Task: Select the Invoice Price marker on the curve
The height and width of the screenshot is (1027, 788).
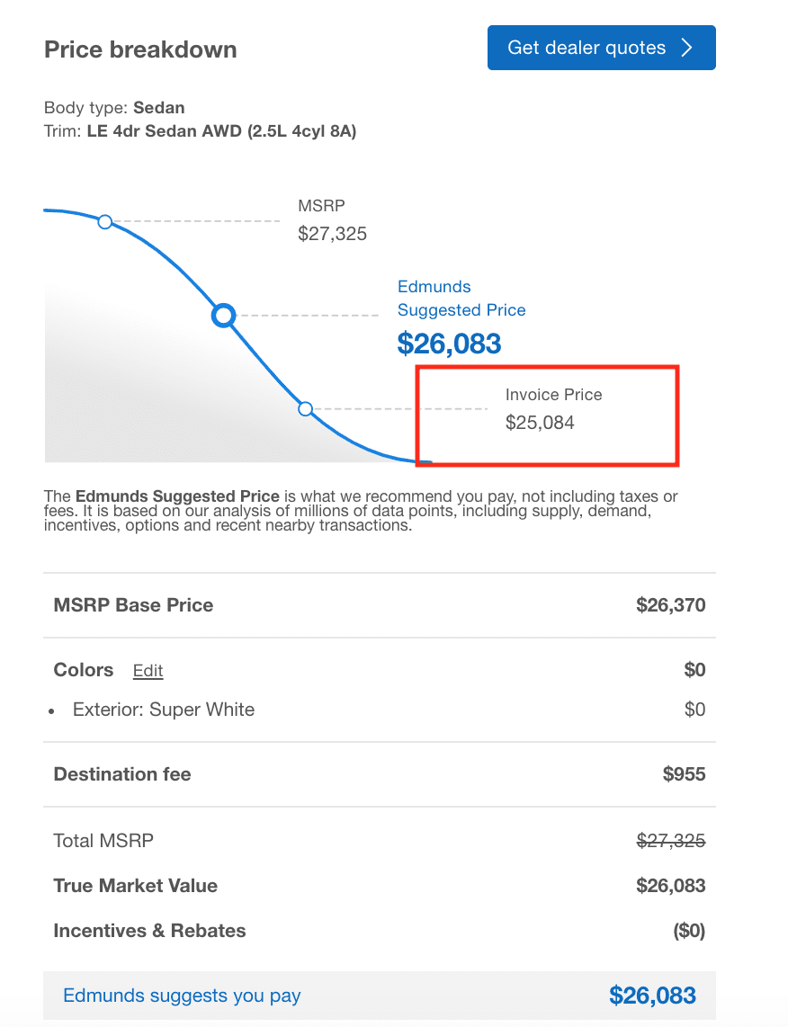Action: click(306, 408)
